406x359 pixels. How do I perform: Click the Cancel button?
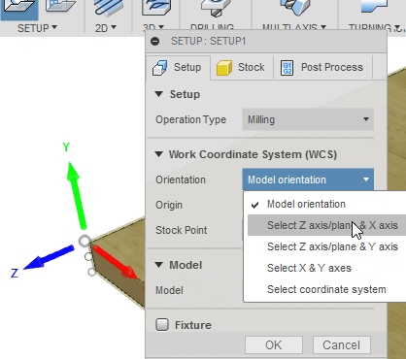coord(341,345)
